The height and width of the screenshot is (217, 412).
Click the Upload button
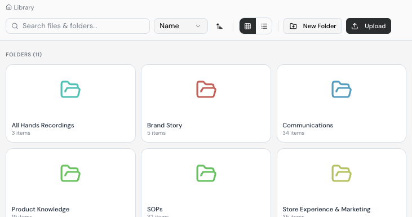[x=369, y=26]
